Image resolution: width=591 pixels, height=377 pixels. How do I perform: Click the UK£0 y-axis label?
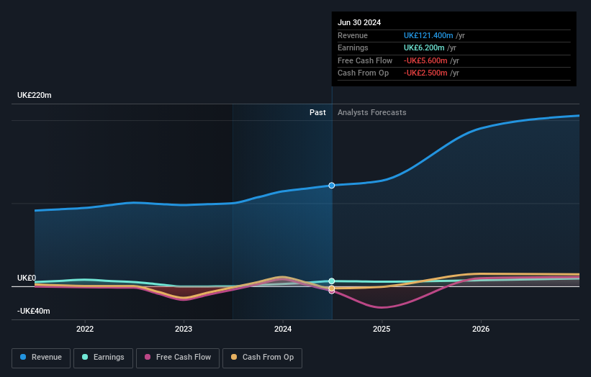pyautogui.click(x=27, y=278)
